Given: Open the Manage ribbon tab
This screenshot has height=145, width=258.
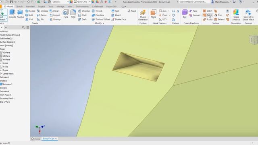Looking at the screenshot, I should (x=60, y=6).
